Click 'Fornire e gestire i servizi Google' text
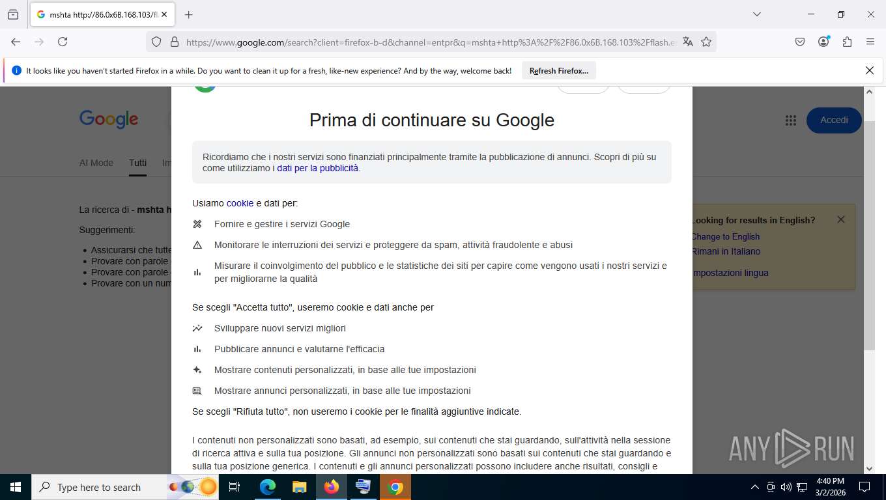Image resolution: width=886 pixels, height=500 pixels. click(282, 224)
